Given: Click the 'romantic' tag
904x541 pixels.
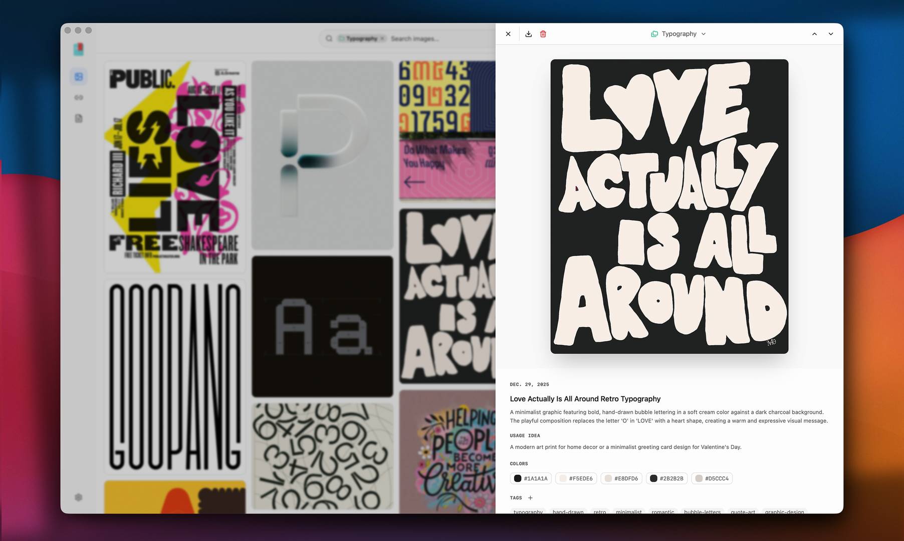Looking at the screenshot, I should coord(662,511).
